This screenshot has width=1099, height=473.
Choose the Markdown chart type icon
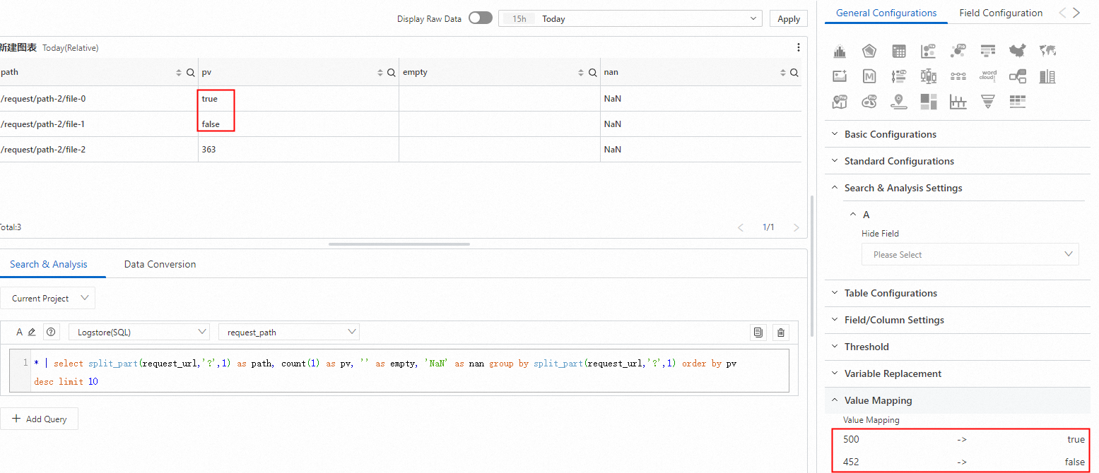click(x=869, y=76)
